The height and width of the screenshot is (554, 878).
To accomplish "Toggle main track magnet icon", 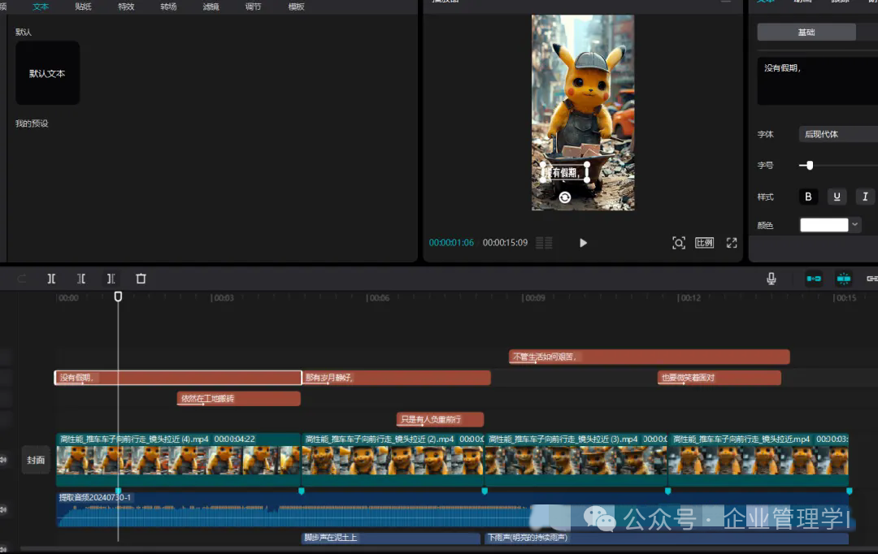I will (x=814, y=279).
